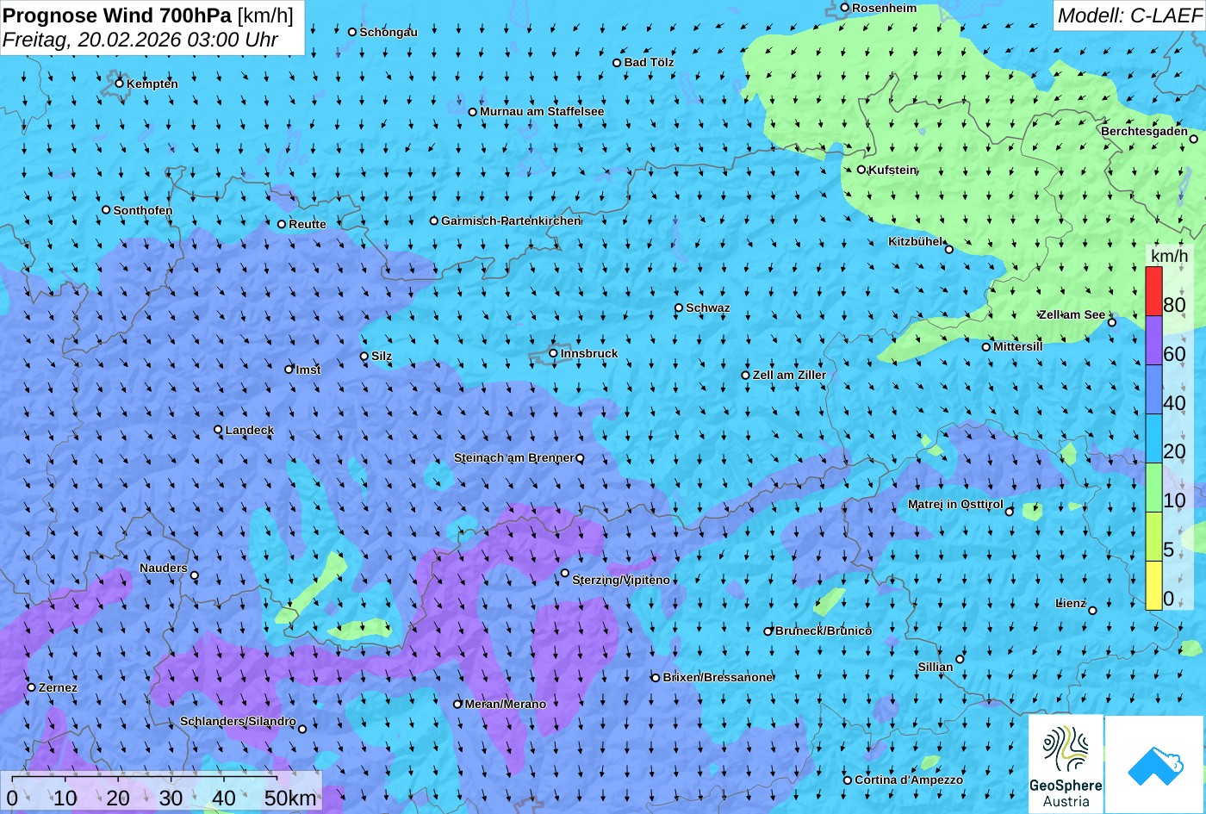
Task: Click the red 80 km/h legend swatch
Action: pyautogui.click(x=1153, y=291)
